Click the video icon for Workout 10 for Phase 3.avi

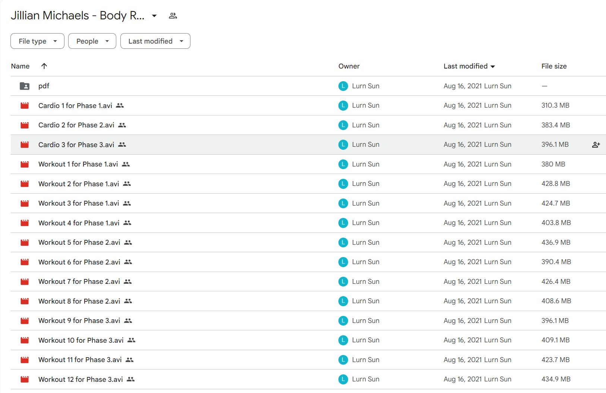(x=25, y=340)
